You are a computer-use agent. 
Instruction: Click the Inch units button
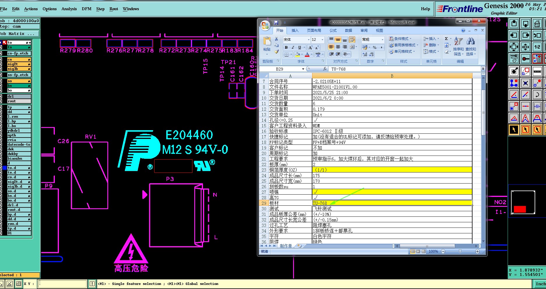[x=540, y=284]
